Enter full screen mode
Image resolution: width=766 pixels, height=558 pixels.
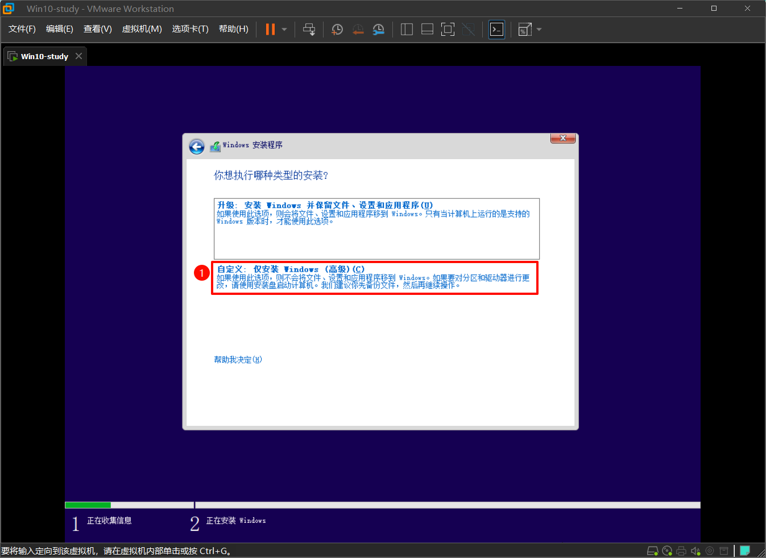(448, 29)
